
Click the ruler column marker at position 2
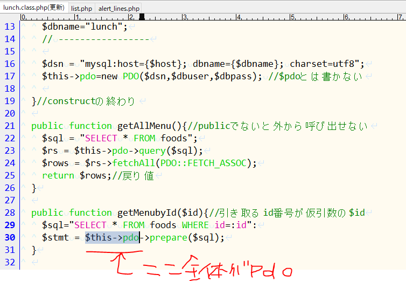131,17
